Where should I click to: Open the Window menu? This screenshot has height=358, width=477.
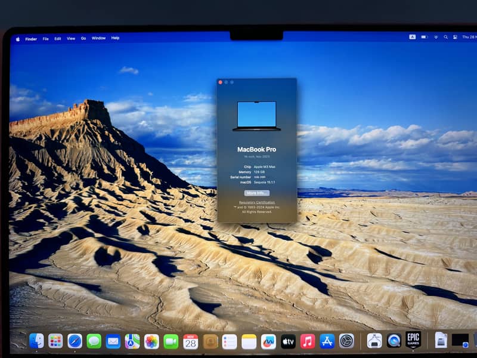click(x=98, y=38)
